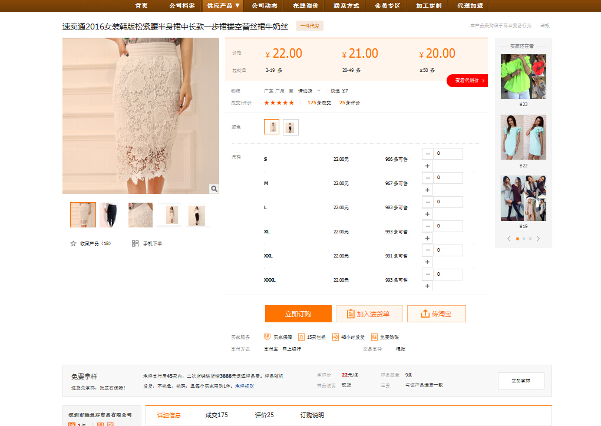Click the QR code mobile order icon

coord(136,243)
